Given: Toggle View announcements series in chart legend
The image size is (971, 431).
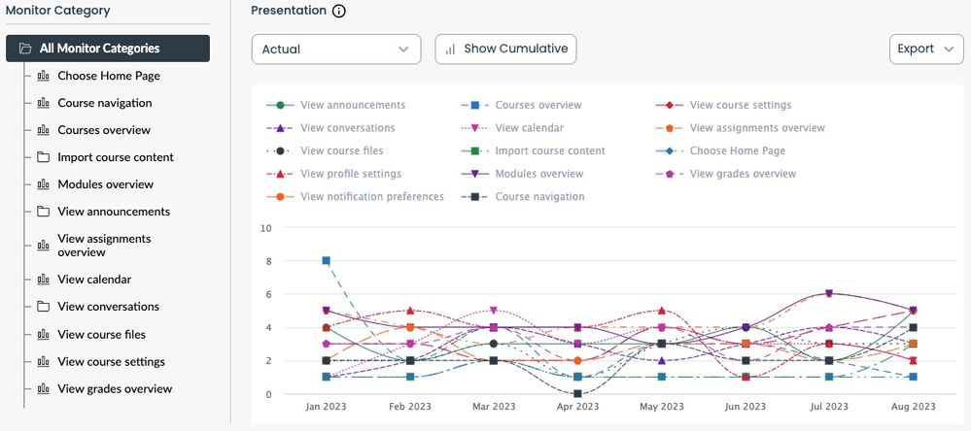Looking at the screenshot, I should click(353, 105).
